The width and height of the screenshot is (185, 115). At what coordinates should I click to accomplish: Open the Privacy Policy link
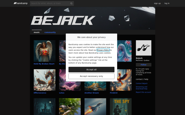(x=103, y=50)
